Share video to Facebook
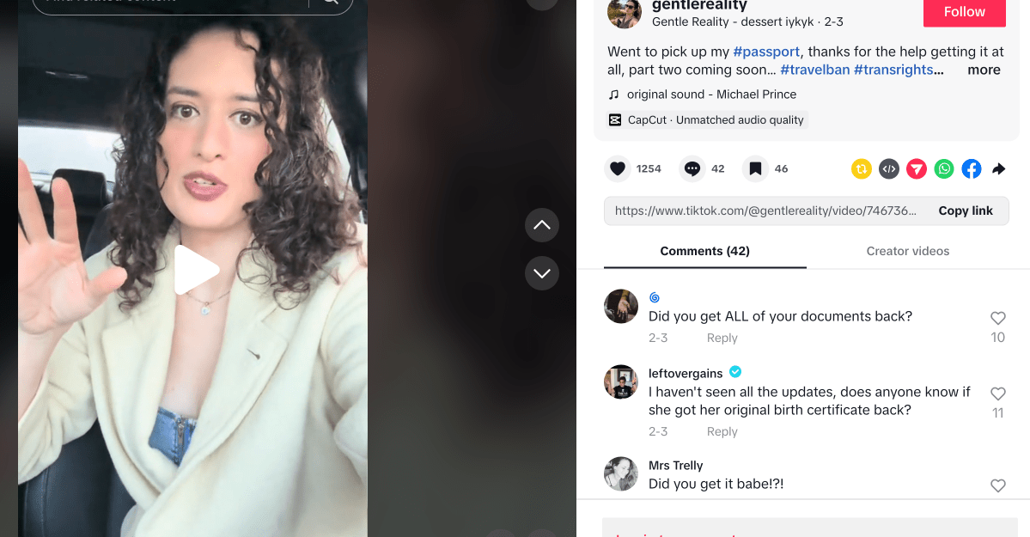 pos(972,168)
